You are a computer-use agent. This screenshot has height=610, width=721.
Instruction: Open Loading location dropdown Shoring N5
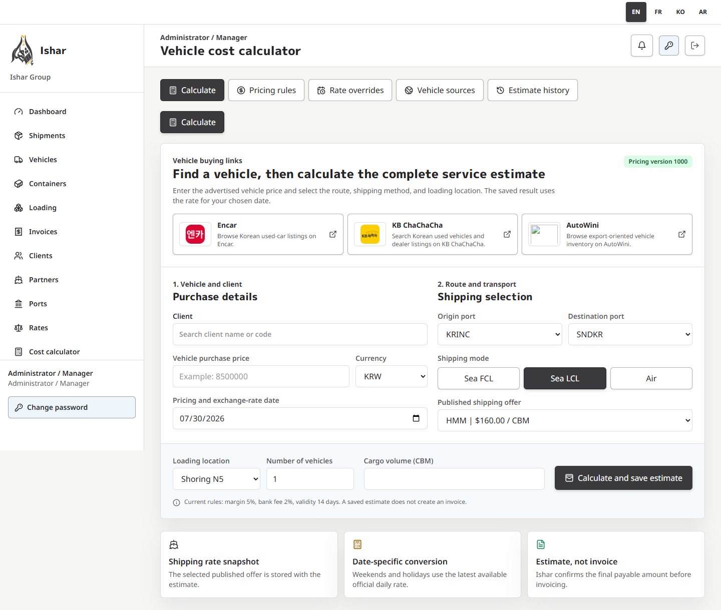(x=216, y=479)
